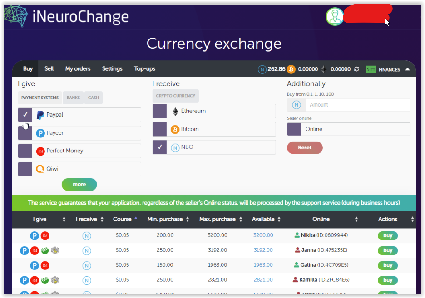Click the NBO icon in I receive list

click(x=175, y=148)
